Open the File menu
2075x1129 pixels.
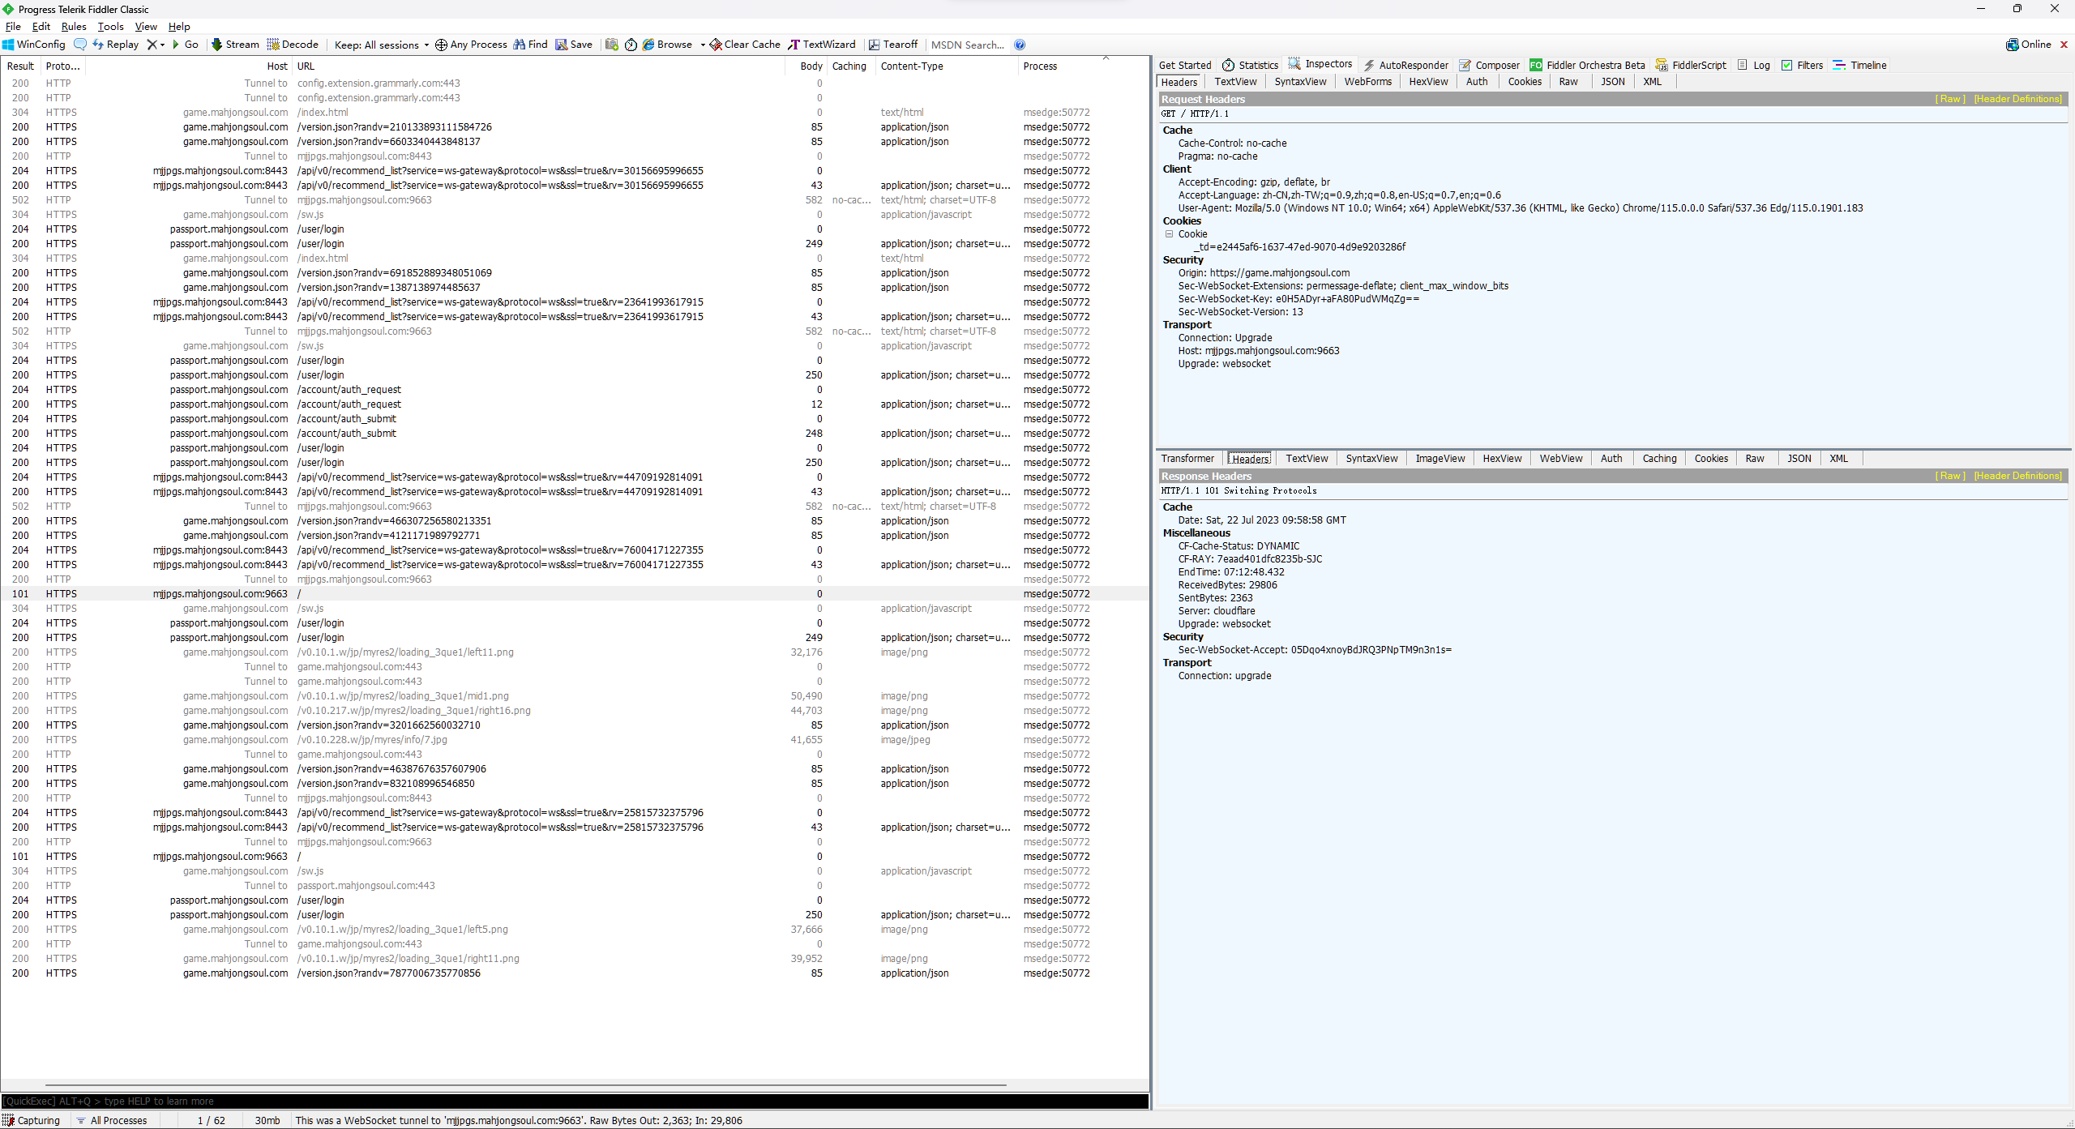pos(13,27)
